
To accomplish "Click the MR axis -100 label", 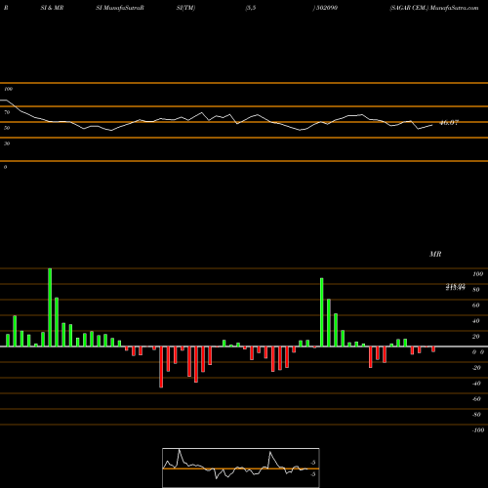I will pos(477,430).
